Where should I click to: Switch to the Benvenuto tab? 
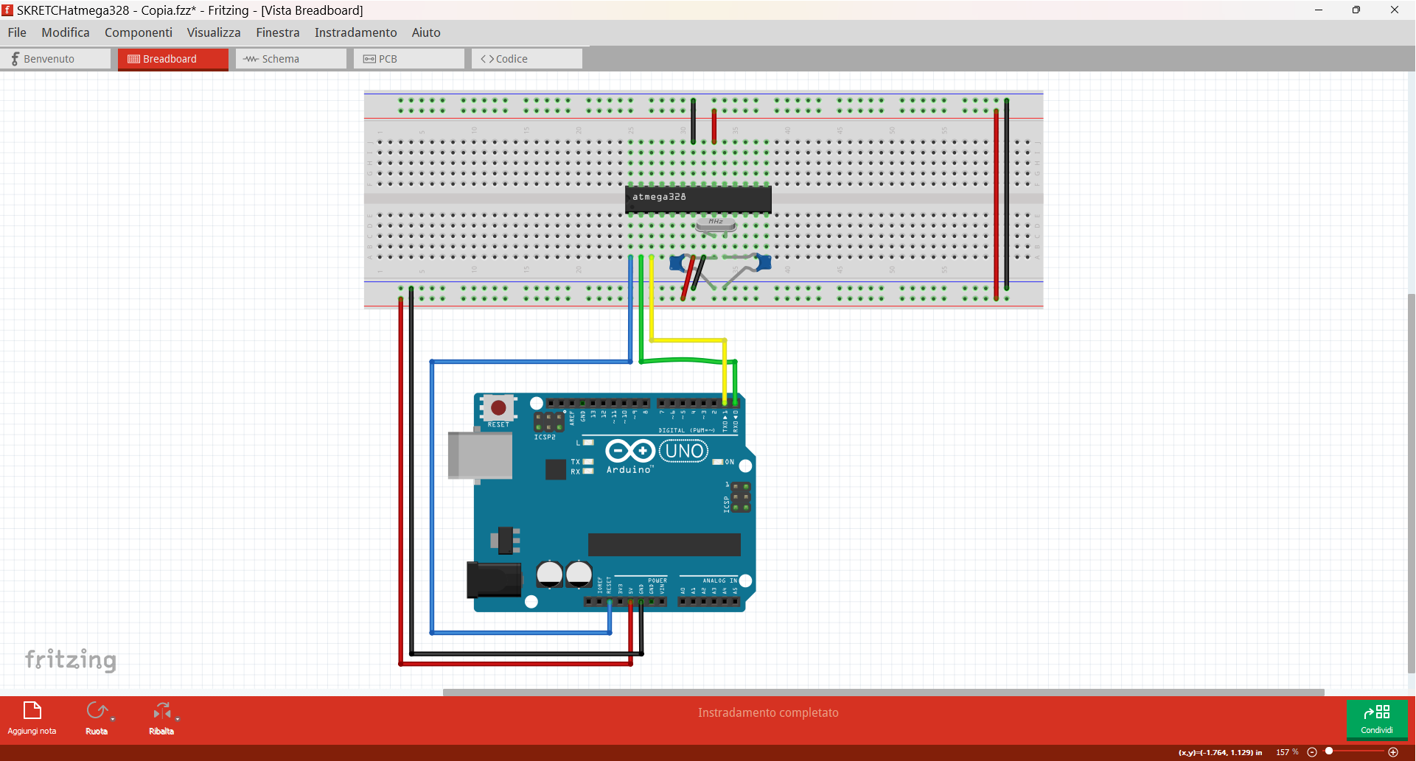[x=55, y=59]
